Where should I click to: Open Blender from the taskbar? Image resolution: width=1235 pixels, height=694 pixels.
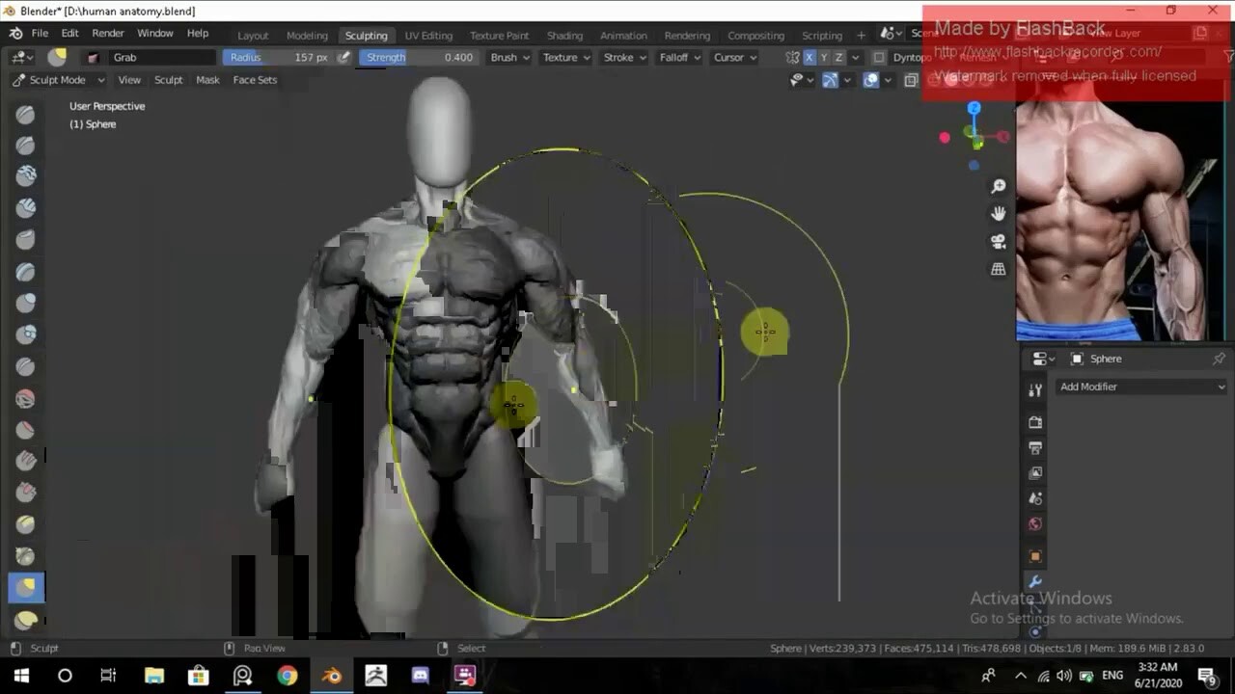pyautogui.click(x=332, y=677)
